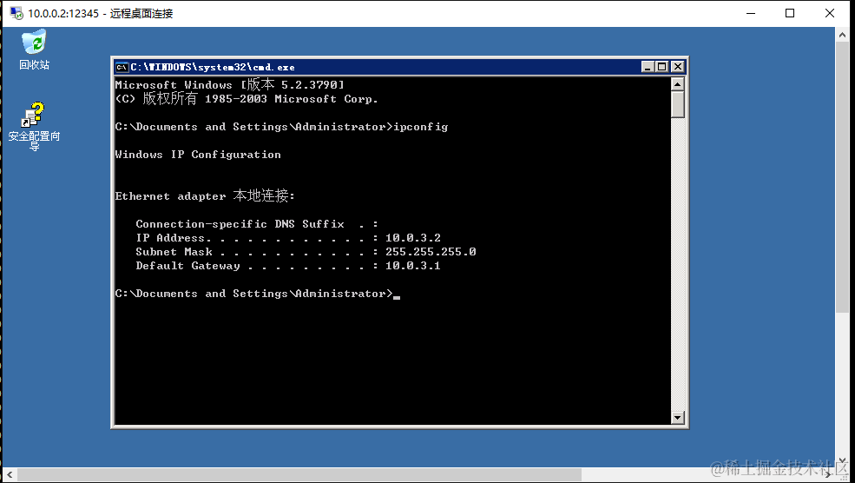Click the copyright line '1985-2003 Microsoft Corp.'

click(247, 98)
